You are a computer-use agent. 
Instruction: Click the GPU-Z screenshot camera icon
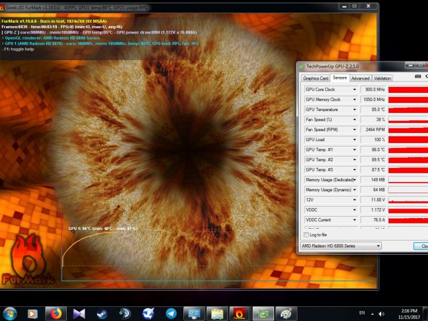click(x=418, y=78)
